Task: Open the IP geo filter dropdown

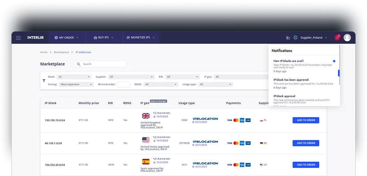Action: (241, 77)
